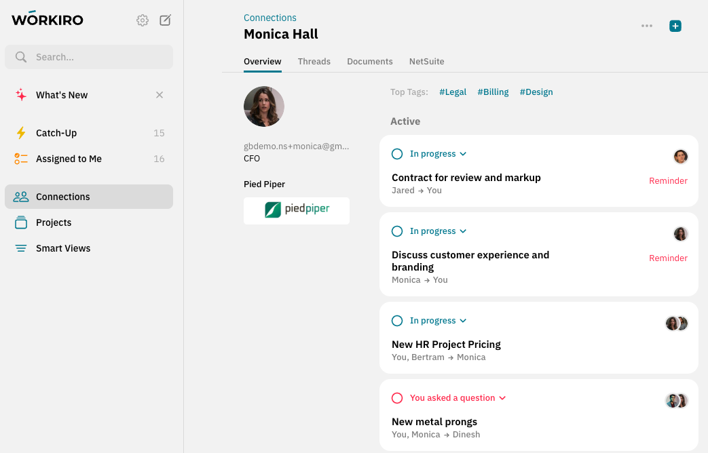
Task: Open the three-dots more options menu
Action: click(647, 26)
